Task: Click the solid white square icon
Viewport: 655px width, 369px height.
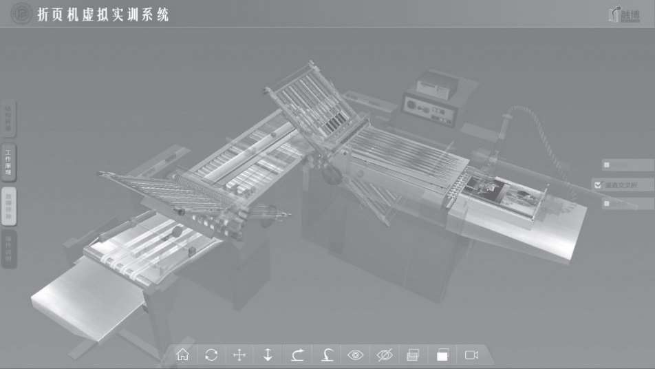Action: (x=442, y=355)
